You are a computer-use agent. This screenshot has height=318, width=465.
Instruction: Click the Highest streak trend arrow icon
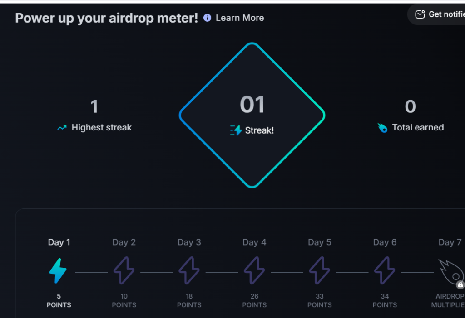pos(62,127)
